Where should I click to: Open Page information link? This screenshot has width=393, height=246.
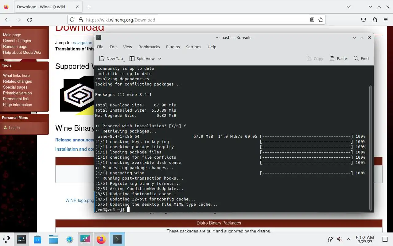[x=18, y=105]
